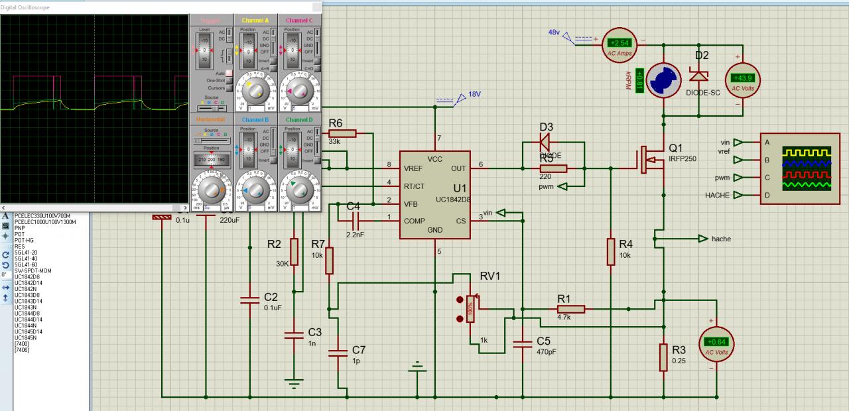Adjust Channel A coupling switch
849x411 pixels.
click(x=273, y=42)
